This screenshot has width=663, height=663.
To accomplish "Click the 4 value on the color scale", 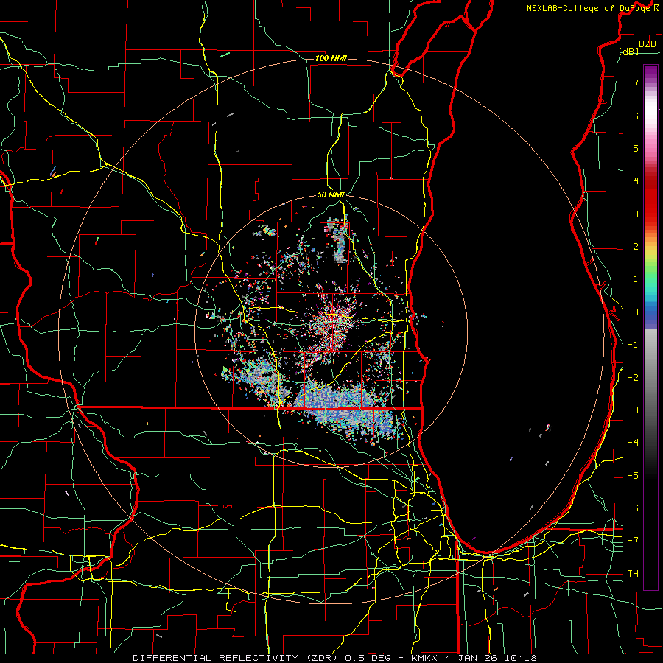I will pos(636,181).
